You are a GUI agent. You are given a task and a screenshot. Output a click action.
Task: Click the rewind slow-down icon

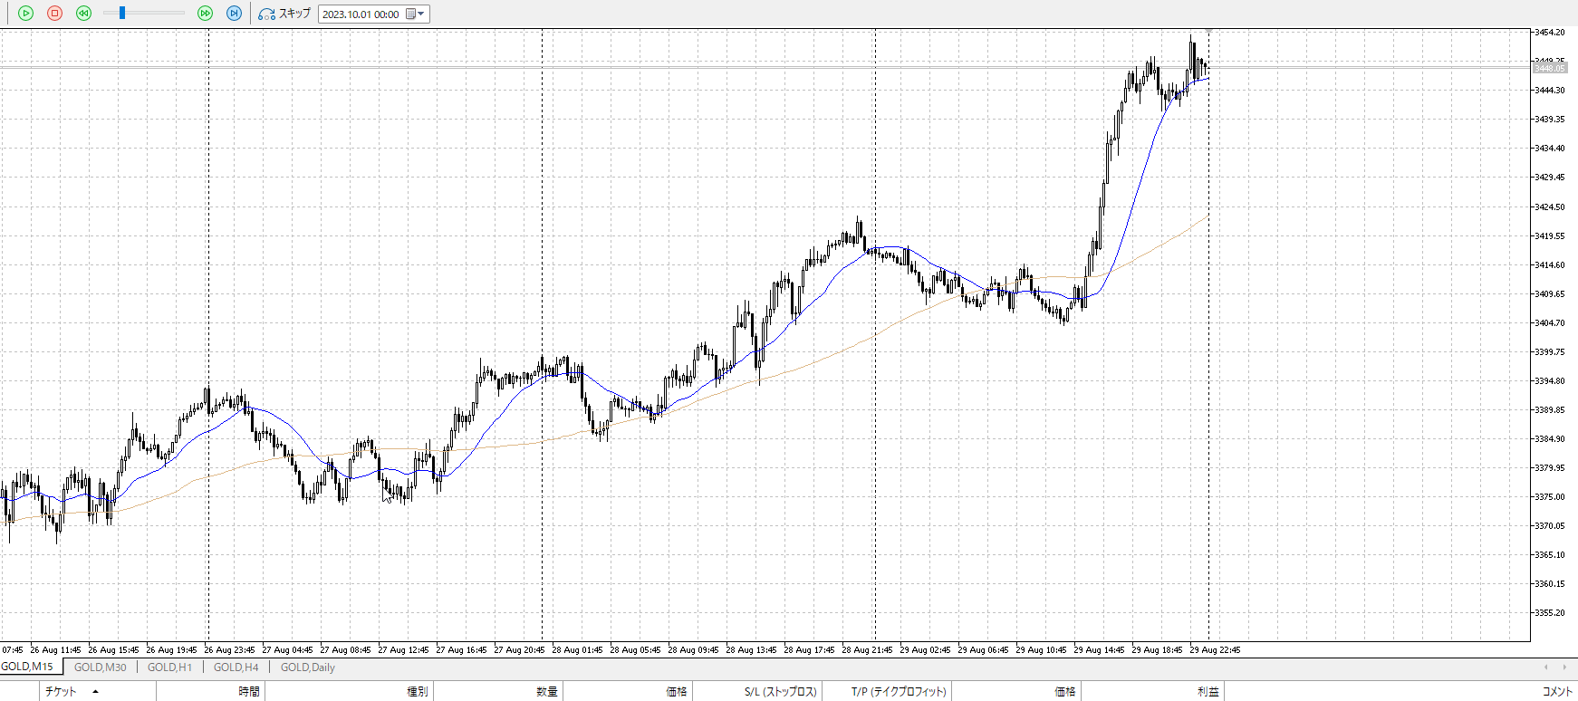pos(83,14)
